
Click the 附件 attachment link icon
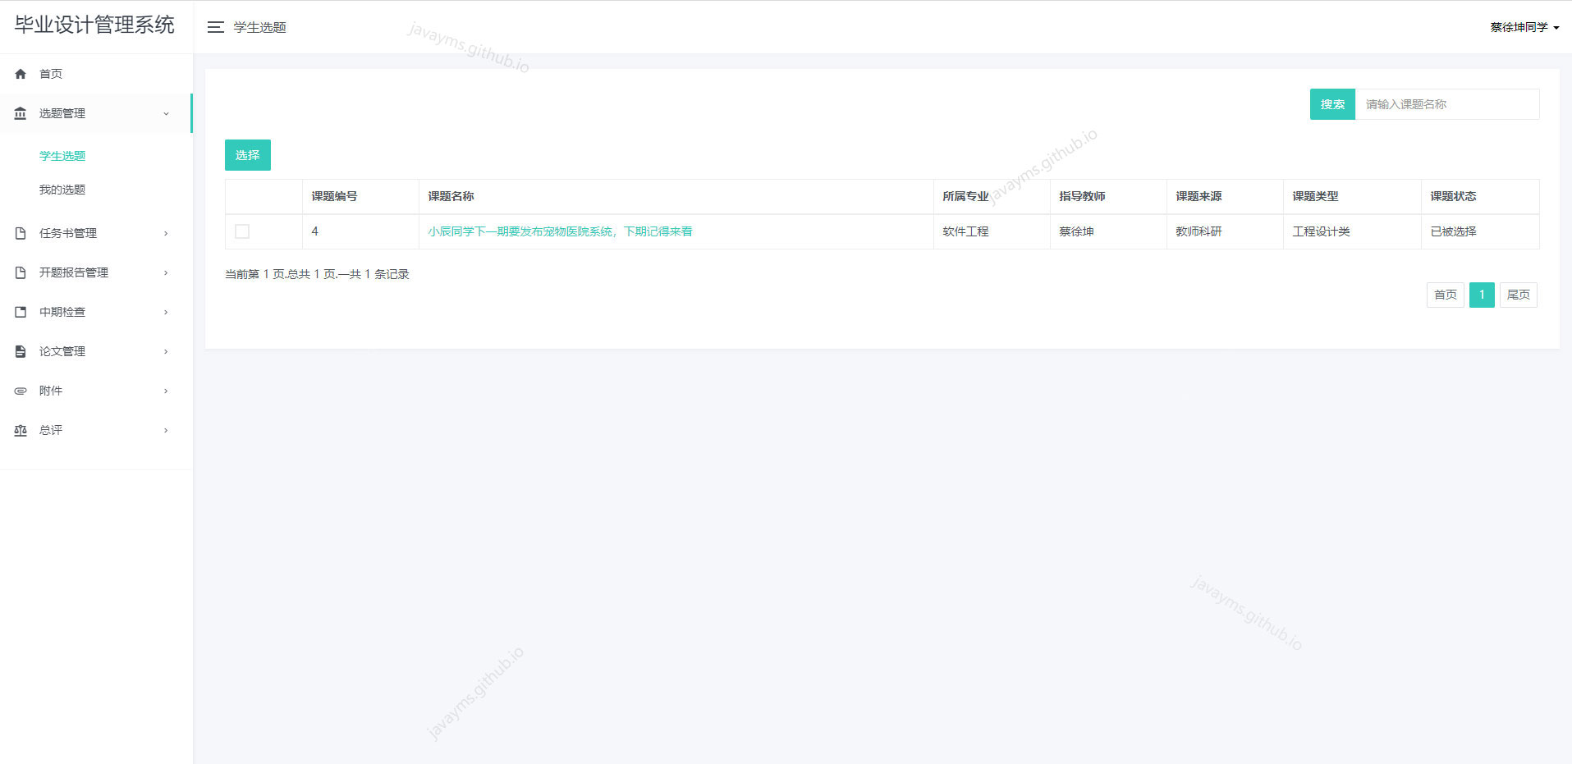21,391
